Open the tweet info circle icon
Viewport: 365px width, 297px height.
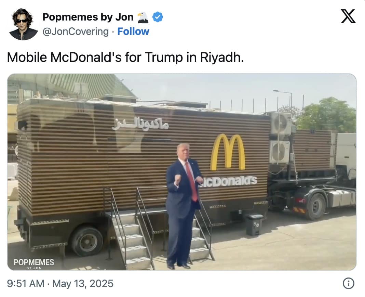349,283
